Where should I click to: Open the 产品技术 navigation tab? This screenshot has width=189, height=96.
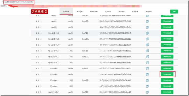tap(66, 12)
